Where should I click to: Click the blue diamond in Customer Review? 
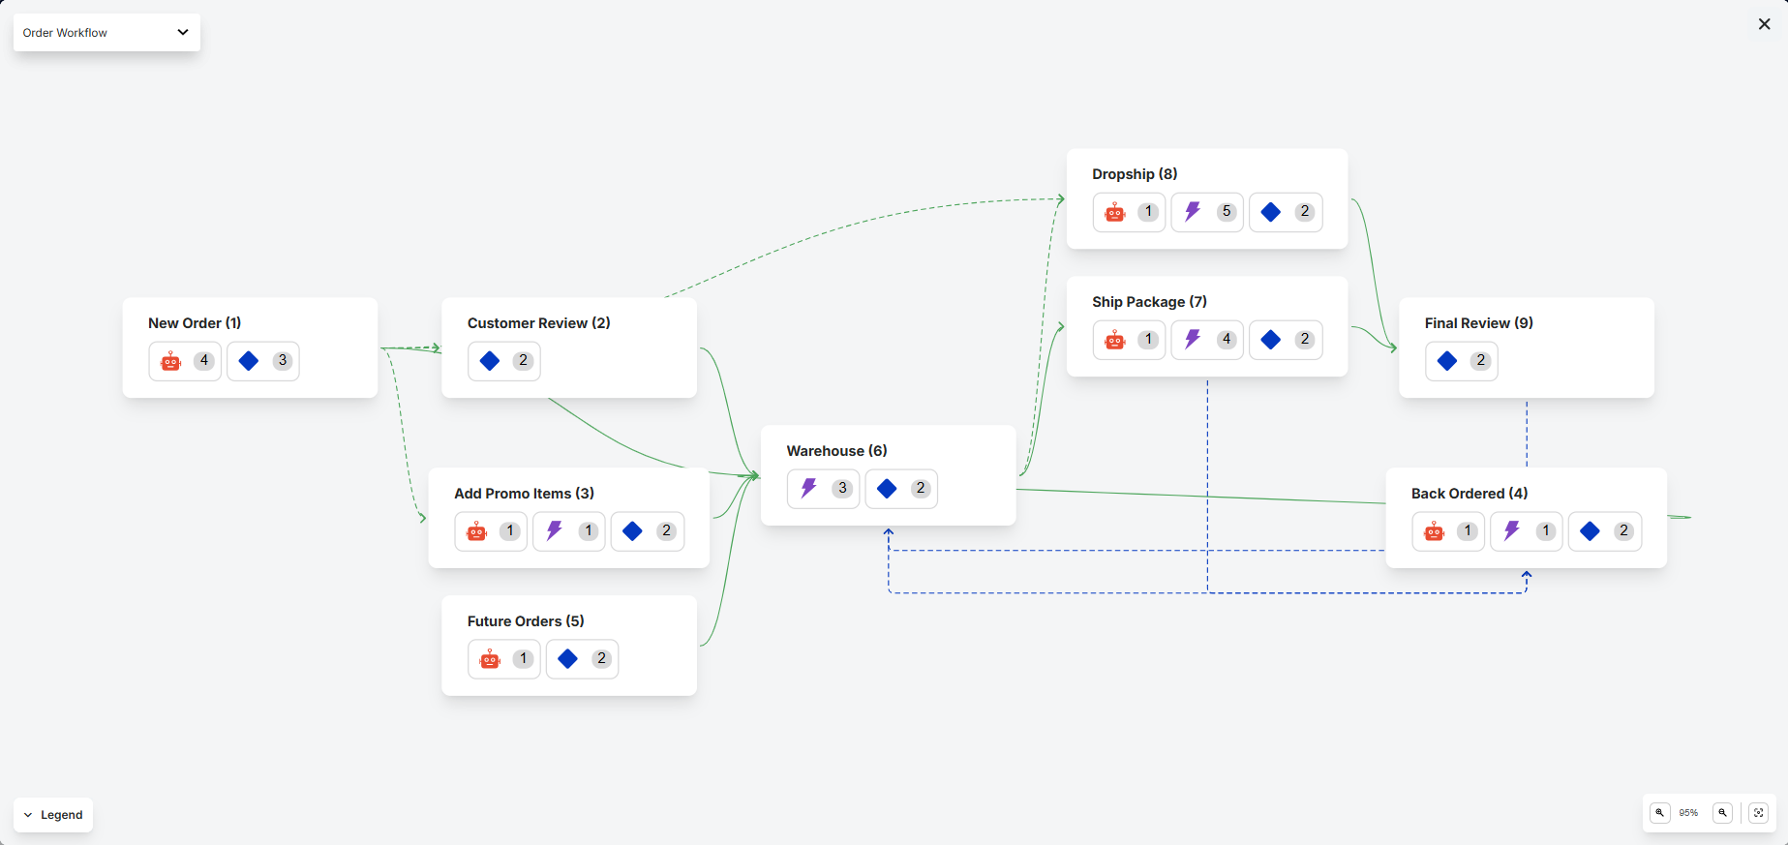490,361
